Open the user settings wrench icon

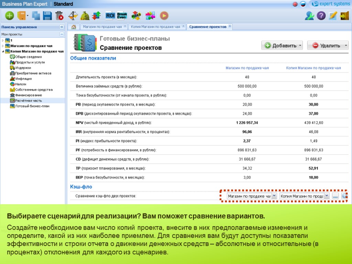(x=309, y=16)
